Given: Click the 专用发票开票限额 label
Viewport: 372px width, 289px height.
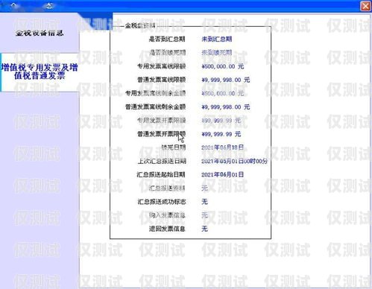Looking at the screenshot, I should [162, 121].
